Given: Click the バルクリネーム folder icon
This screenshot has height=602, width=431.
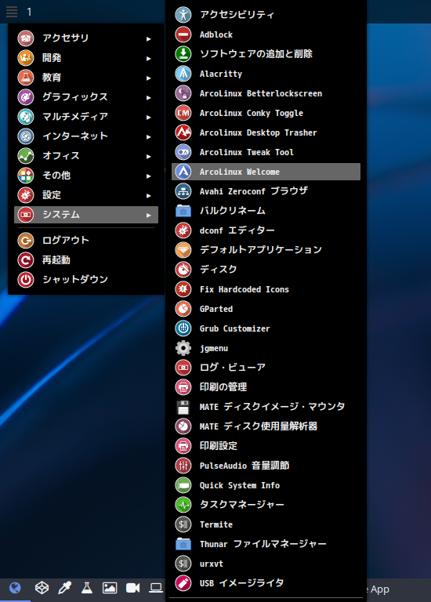Looking at the screenshot, I should pos(183,211).
